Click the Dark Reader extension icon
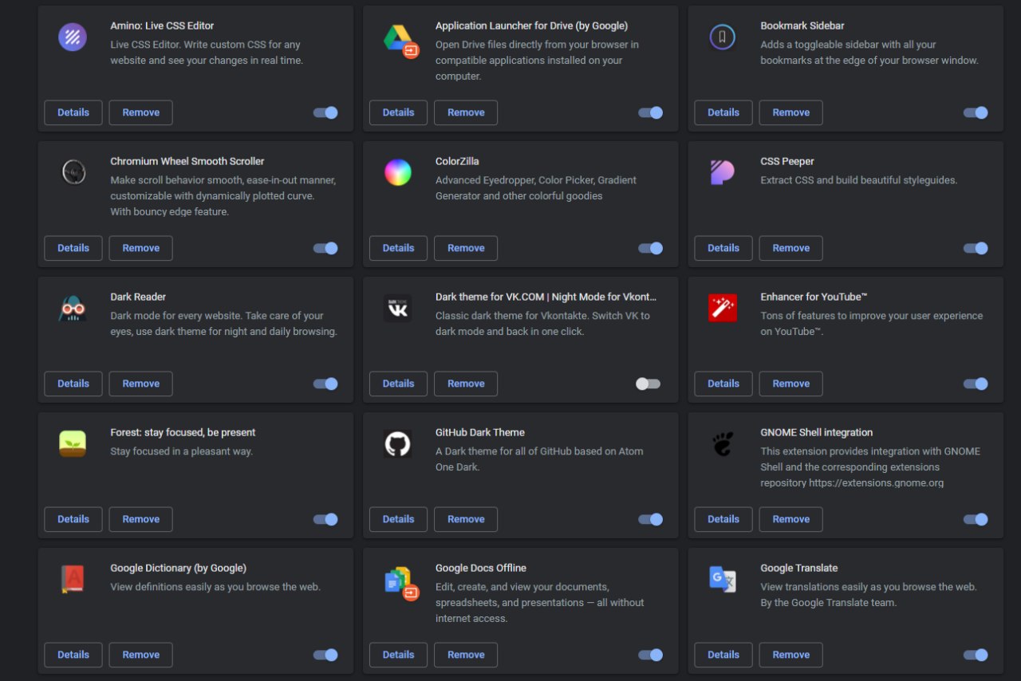Image resolution: width=1021 pixels, height=681 pixels. click(x=73, y=308)
